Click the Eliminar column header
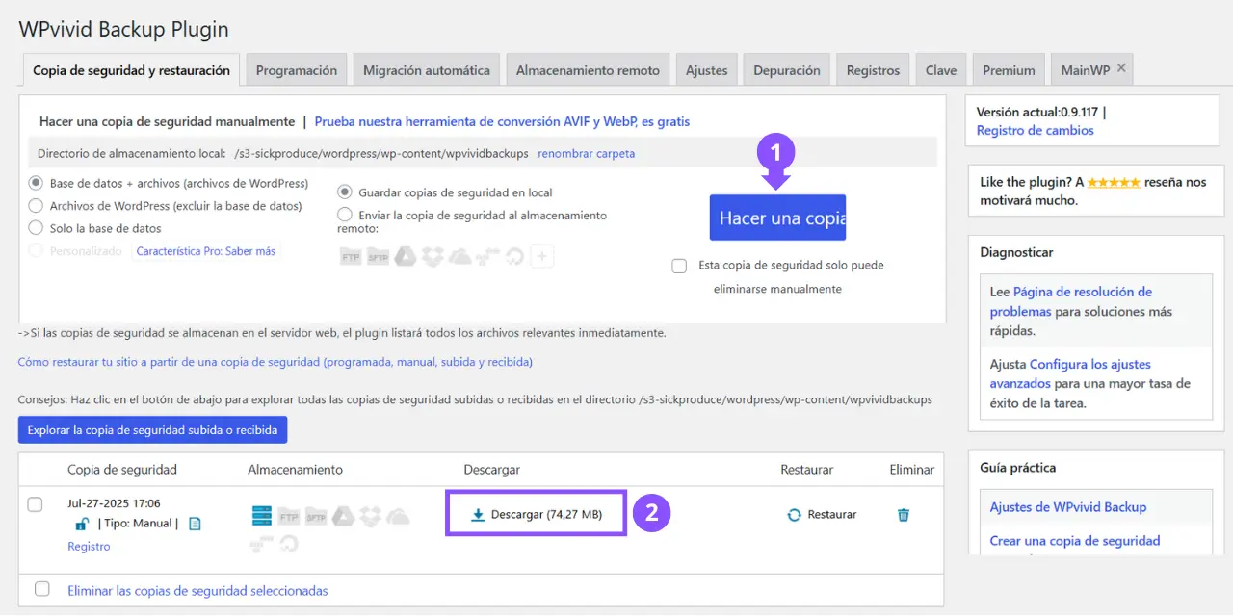The width and height of the screenshot is (1233, 616). 911,470
